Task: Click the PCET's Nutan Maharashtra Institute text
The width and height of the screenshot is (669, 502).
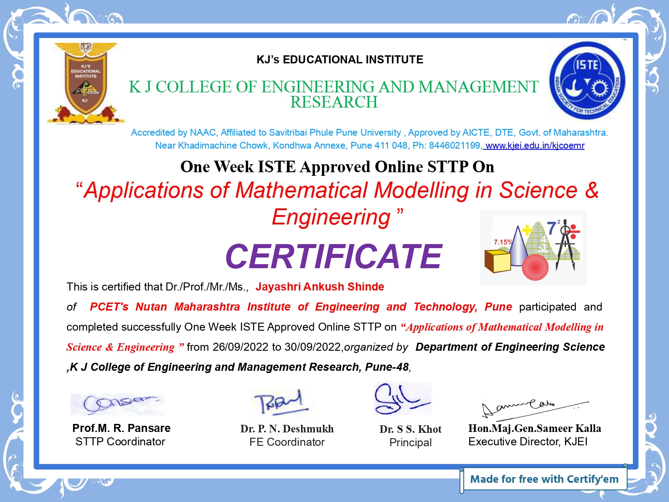Action: pyautogui.click(x=301, y=307)
